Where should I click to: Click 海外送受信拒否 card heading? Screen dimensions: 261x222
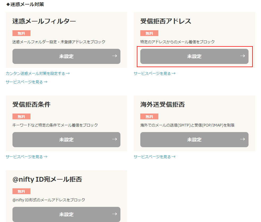(163, 105)
